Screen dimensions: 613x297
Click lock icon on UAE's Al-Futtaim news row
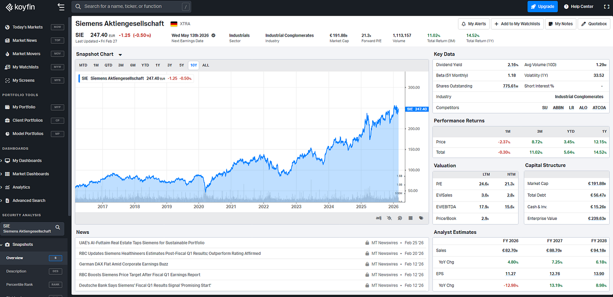367,243
